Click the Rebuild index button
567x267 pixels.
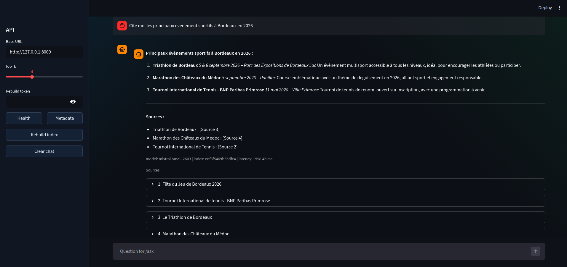point(44,135)
